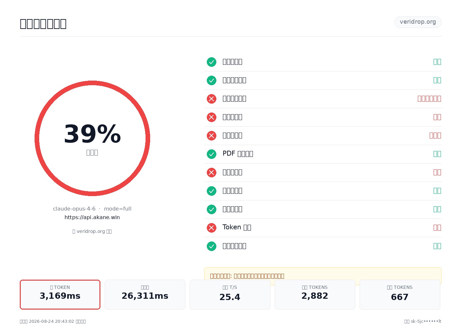Image resolution: width=461 pixels, height=329 pixels.
Task: Select the 2,882 TOKENS card
Action: pos(315,294)
